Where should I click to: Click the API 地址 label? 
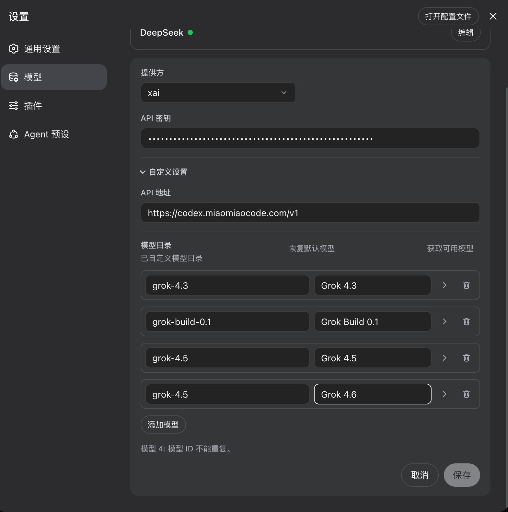point(156,193)
